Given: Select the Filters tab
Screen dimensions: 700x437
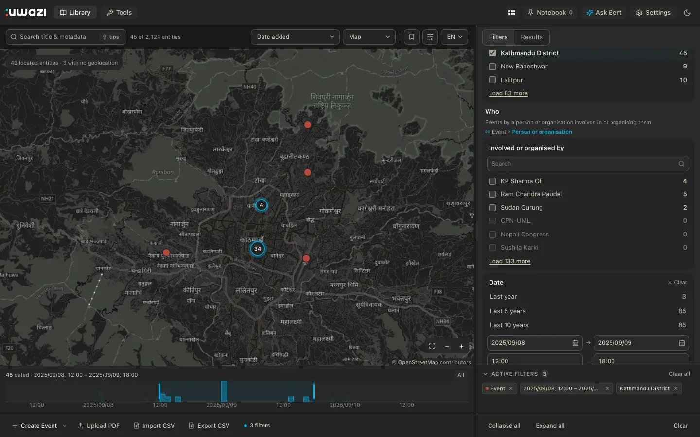Looking at the screenshot, I should (x=498, y=37).
